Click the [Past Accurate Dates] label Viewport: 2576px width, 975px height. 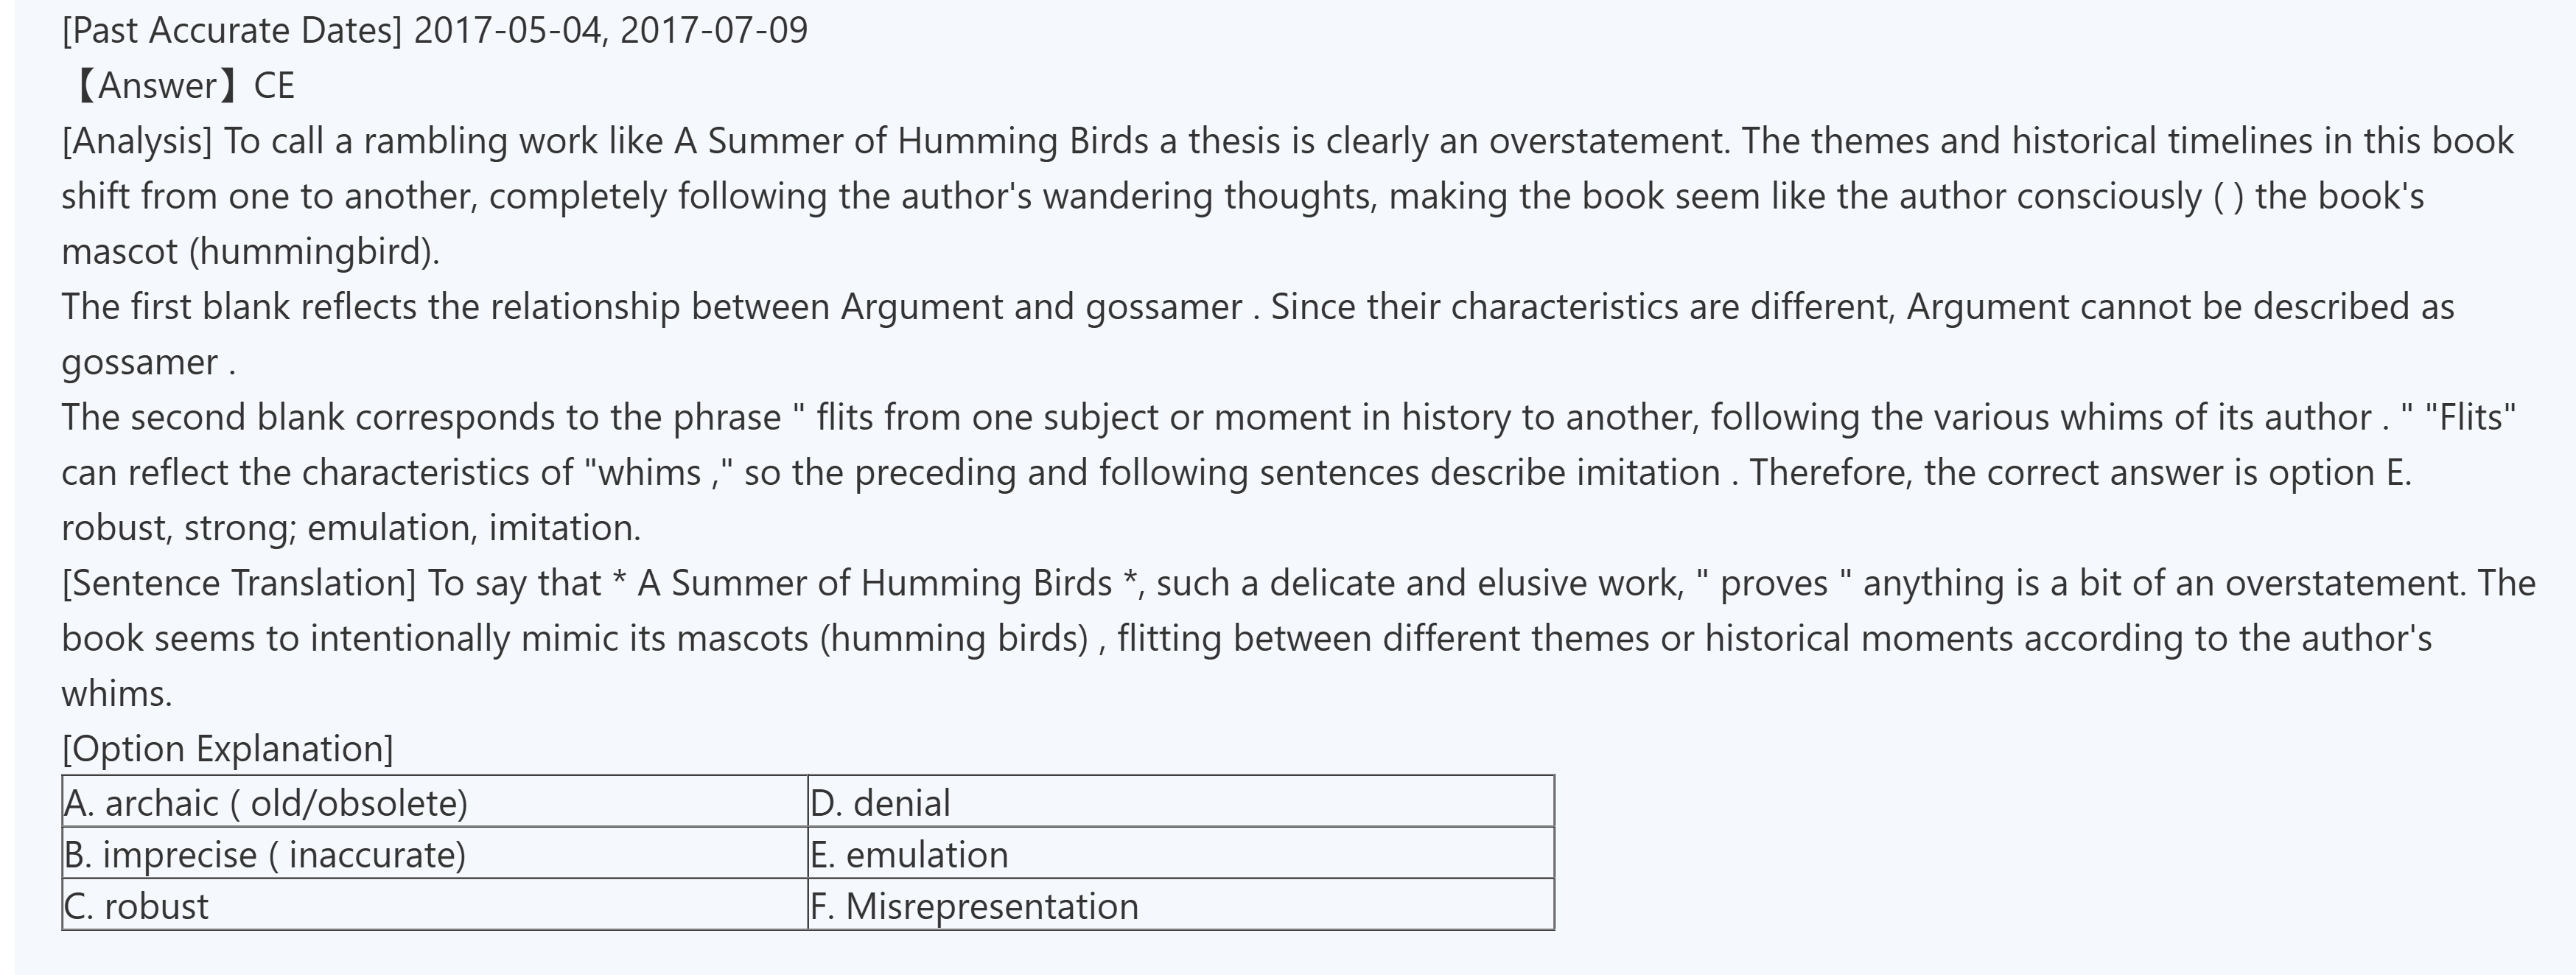point(231,31)
